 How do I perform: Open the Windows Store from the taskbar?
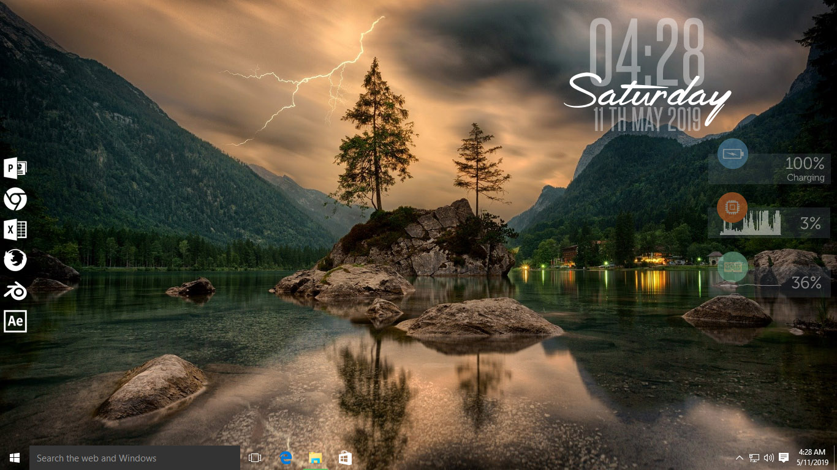[x=345, y=457]
